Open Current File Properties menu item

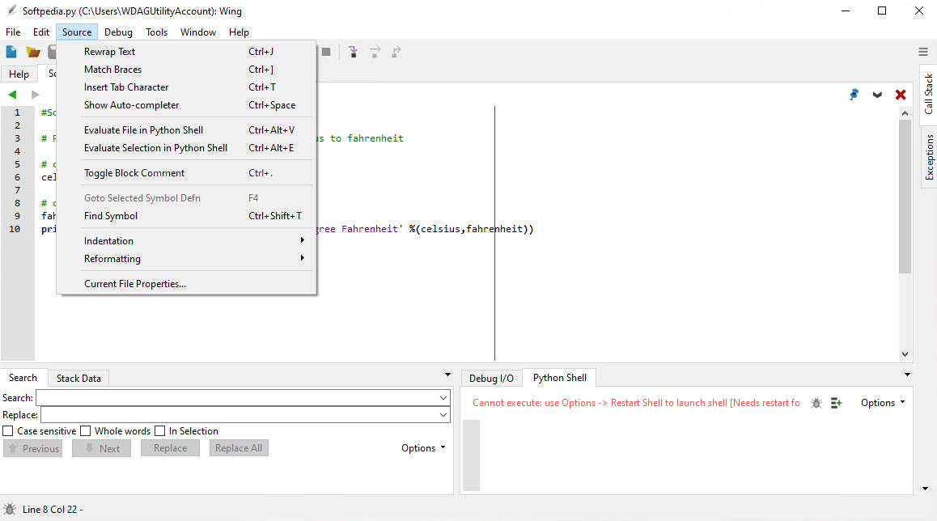tap(186, 284)
